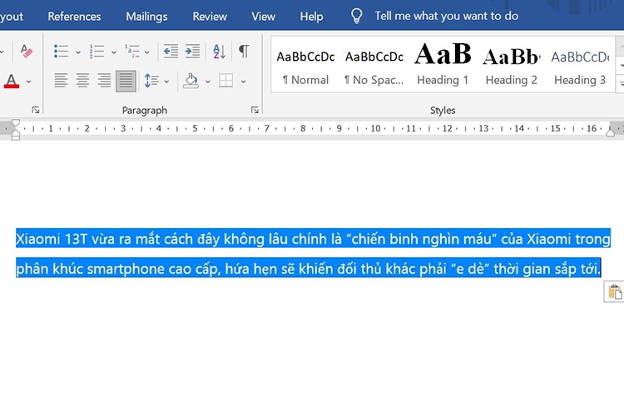Toggle Justify alignment
Image resolution: width=624 pixels, height=416 pixels.
pyautogui.click(x=126, y=81)
